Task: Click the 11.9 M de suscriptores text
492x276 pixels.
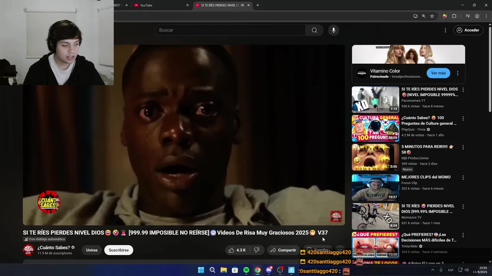Action: pos(55,253)
